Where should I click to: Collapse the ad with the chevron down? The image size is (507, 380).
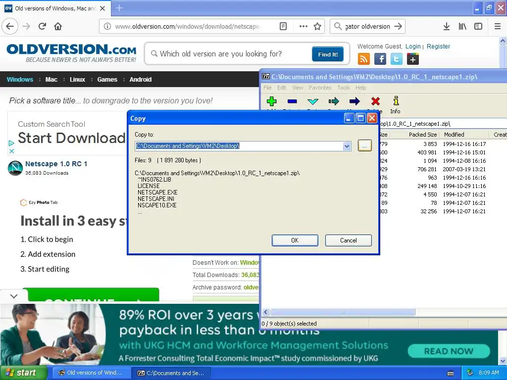tap(13, 296)
